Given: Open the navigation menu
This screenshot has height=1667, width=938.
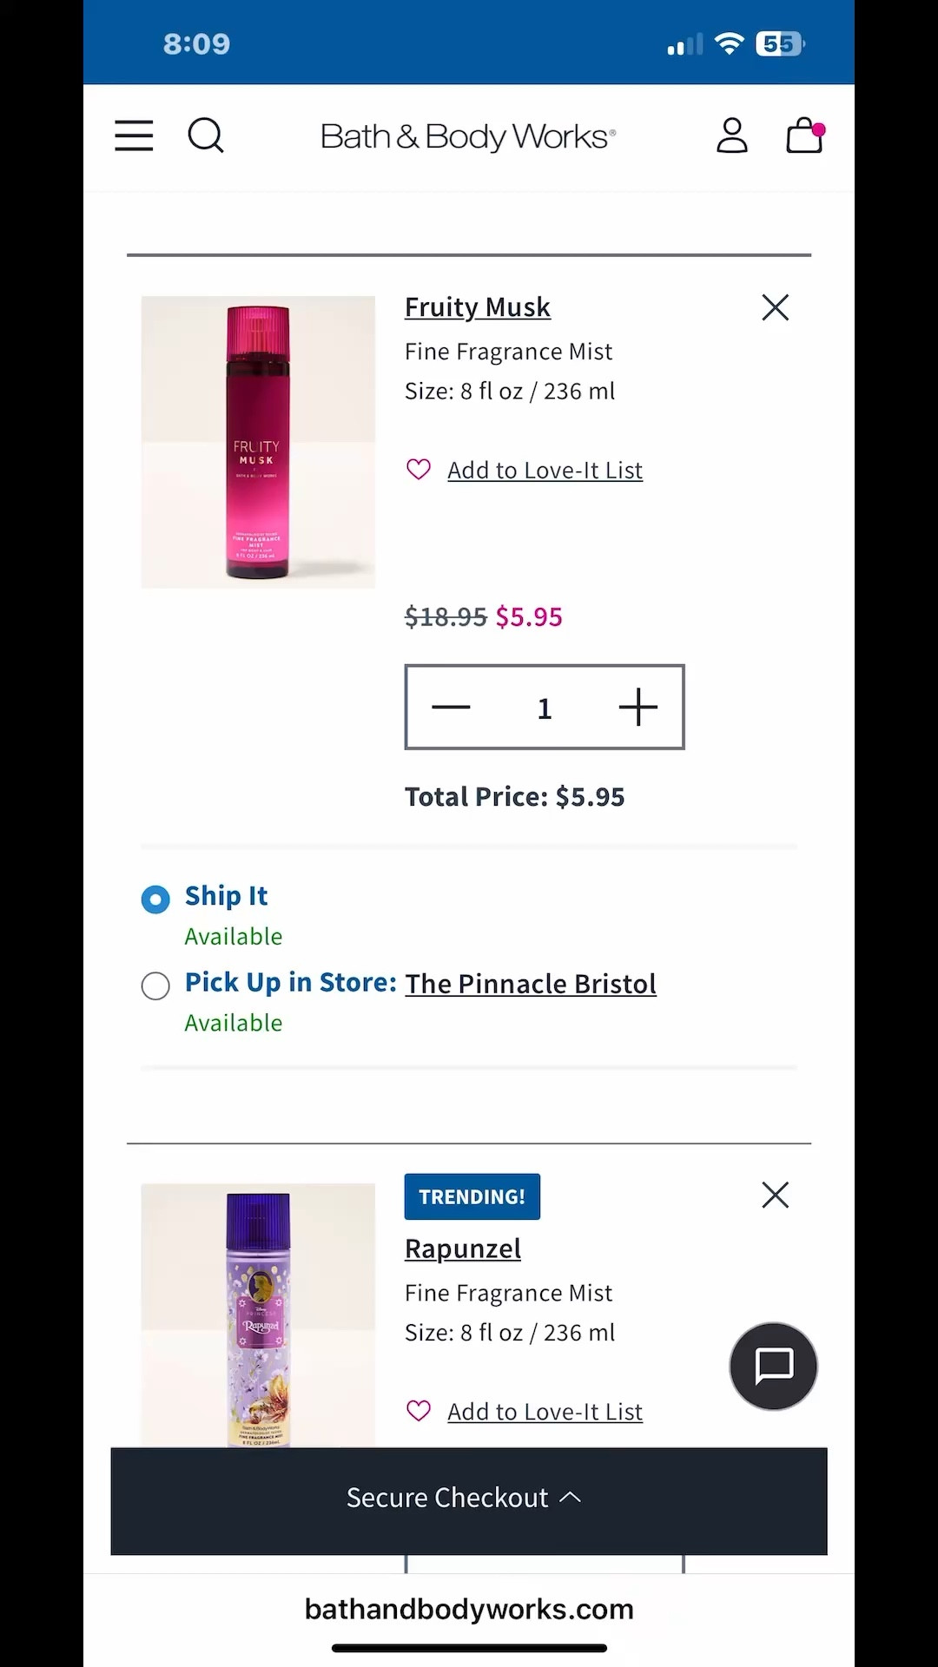Looking at the screenshot, I should coord(133,136).
